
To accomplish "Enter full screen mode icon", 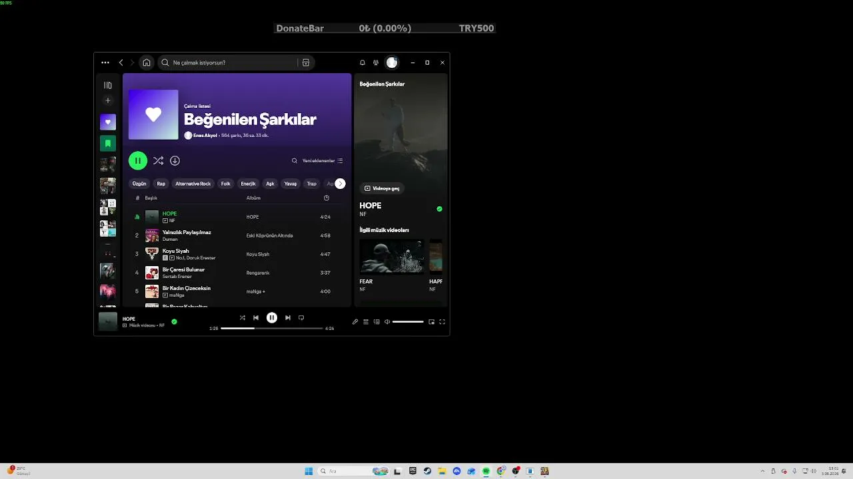I will click(442, 322).
